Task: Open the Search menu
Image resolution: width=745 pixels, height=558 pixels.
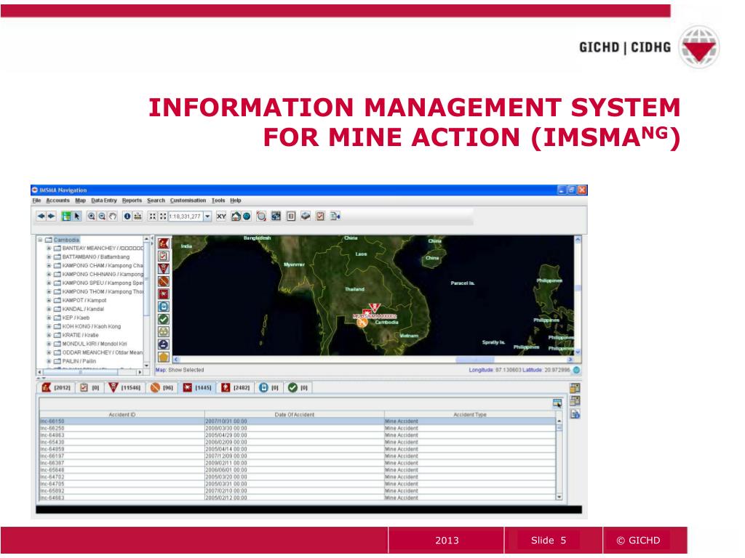Action: coord(156,201)
